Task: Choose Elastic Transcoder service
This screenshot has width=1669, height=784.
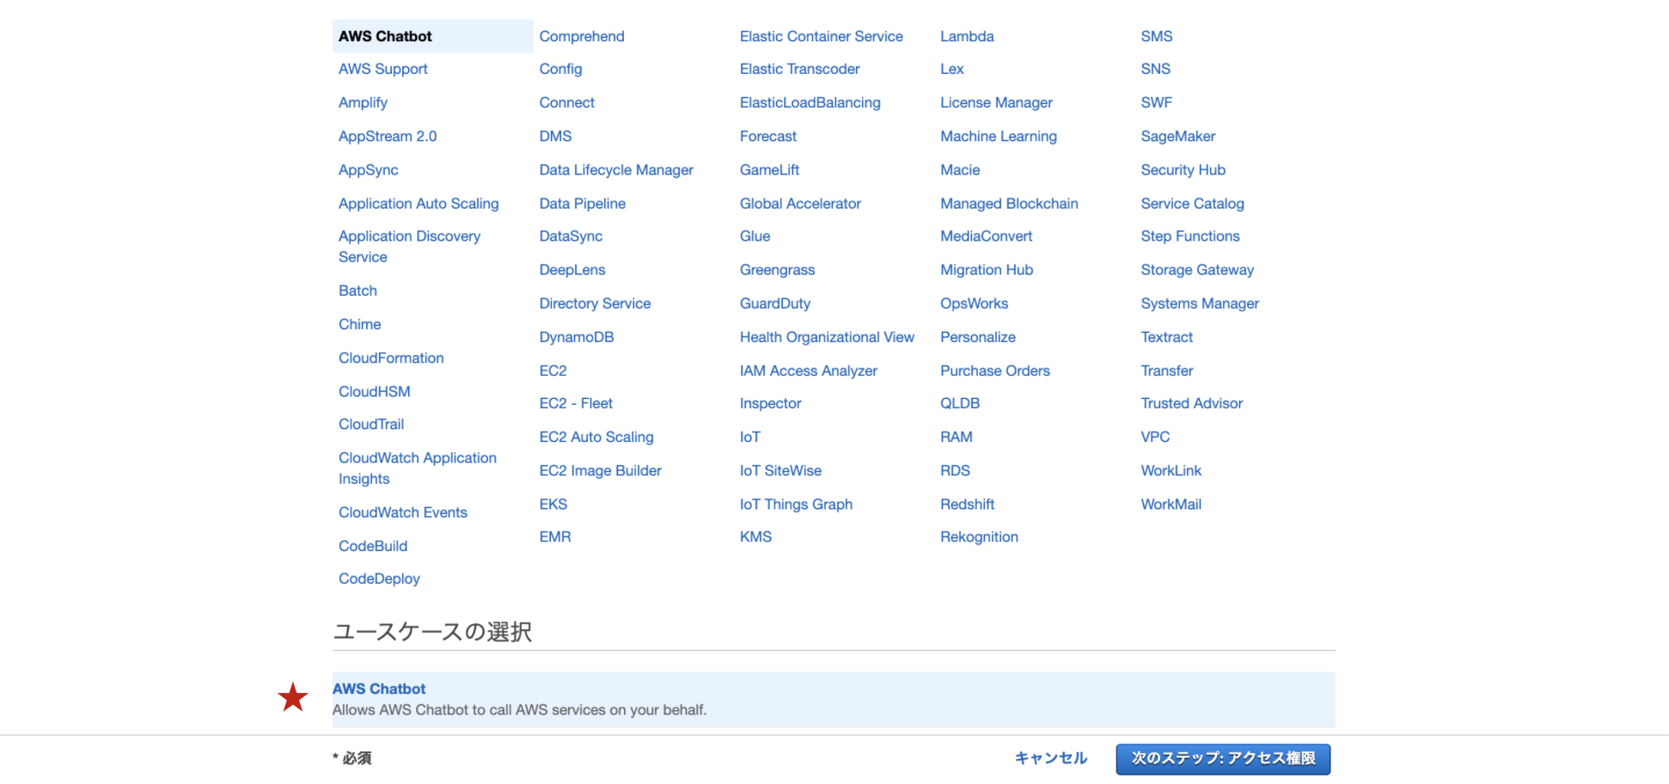Action: click(x=800, y=69)
